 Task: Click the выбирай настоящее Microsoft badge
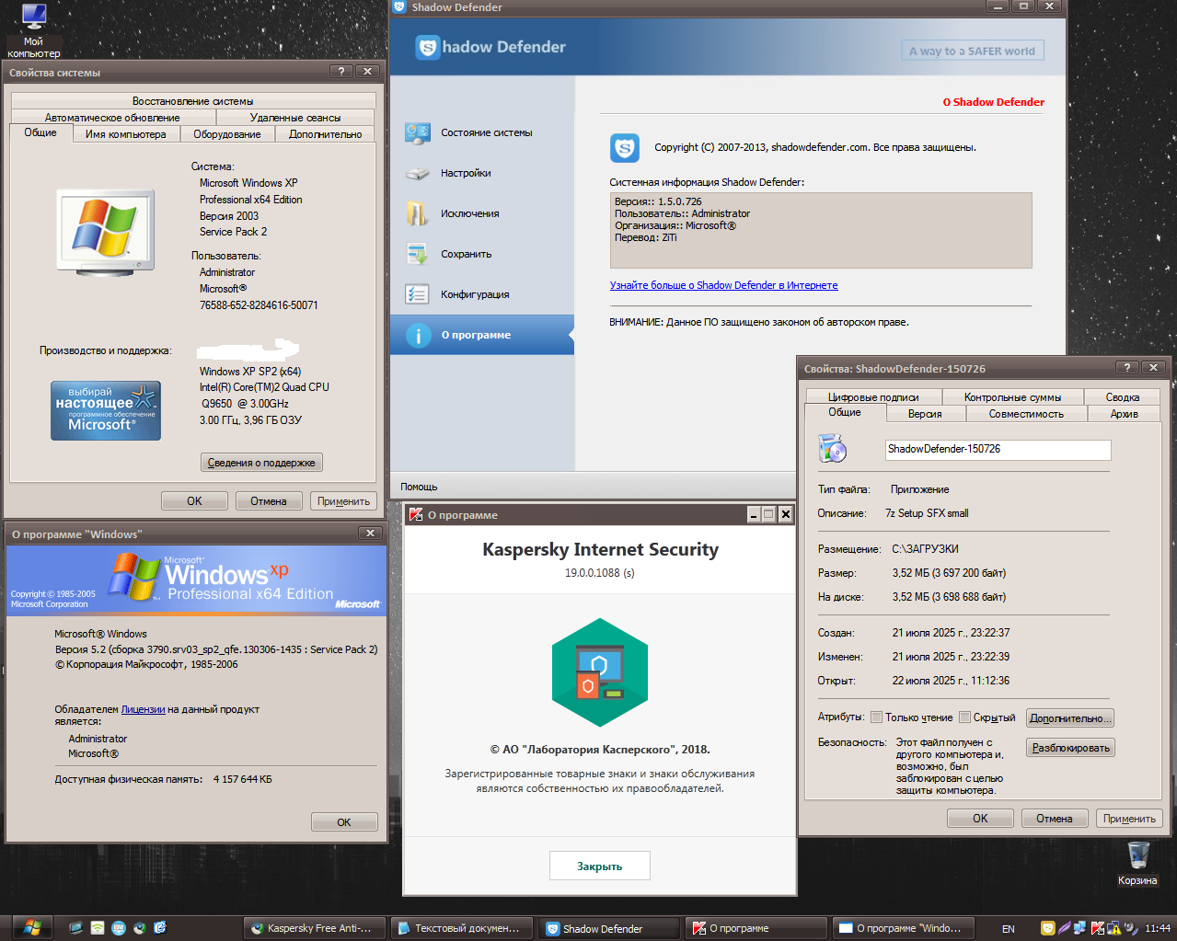pyautogui.click(x=106, y=410)
